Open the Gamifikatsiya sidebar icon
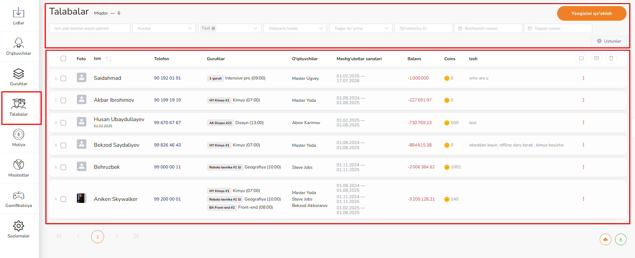Screen dimensions: 635x258 pos(19,199)
